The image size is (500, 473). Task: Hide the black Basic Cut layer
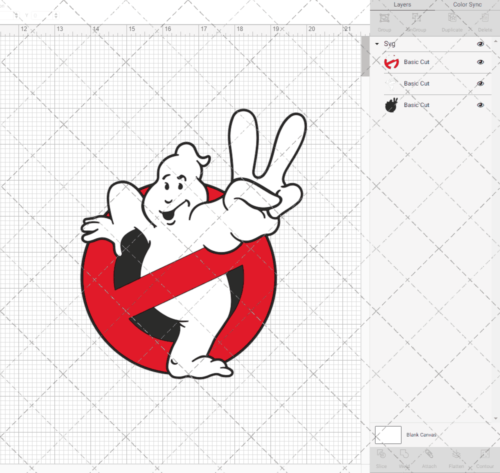(480, 105)
